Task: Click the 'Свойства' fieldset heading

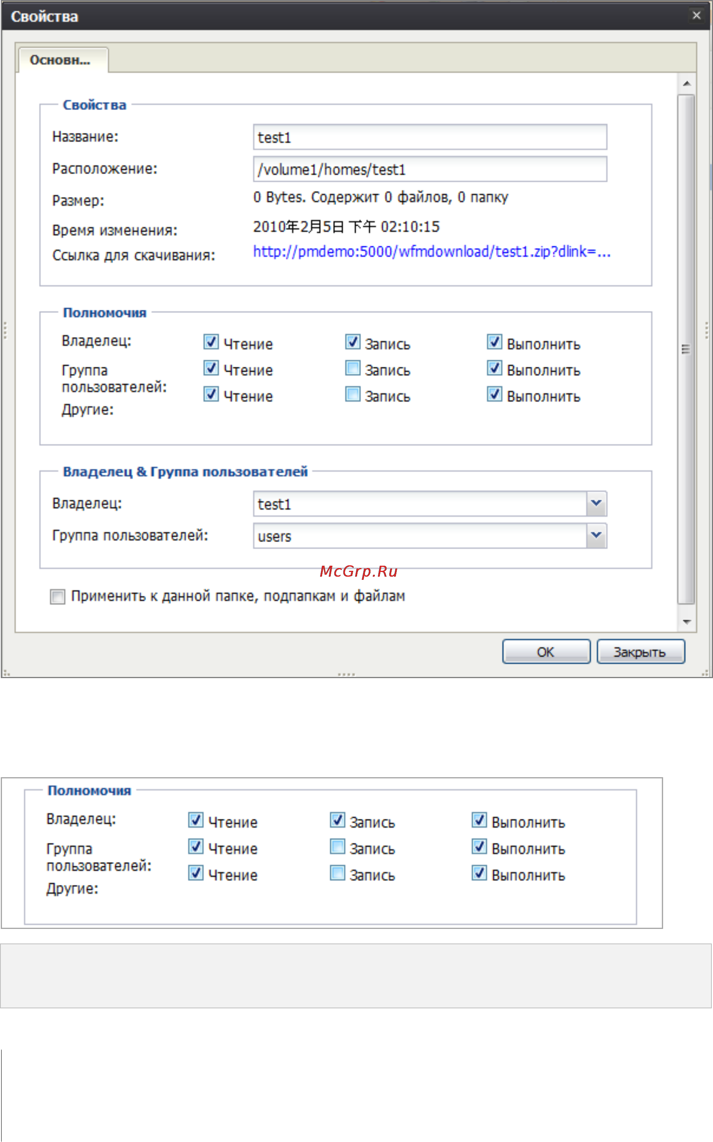Action: [x=95, y=105]
